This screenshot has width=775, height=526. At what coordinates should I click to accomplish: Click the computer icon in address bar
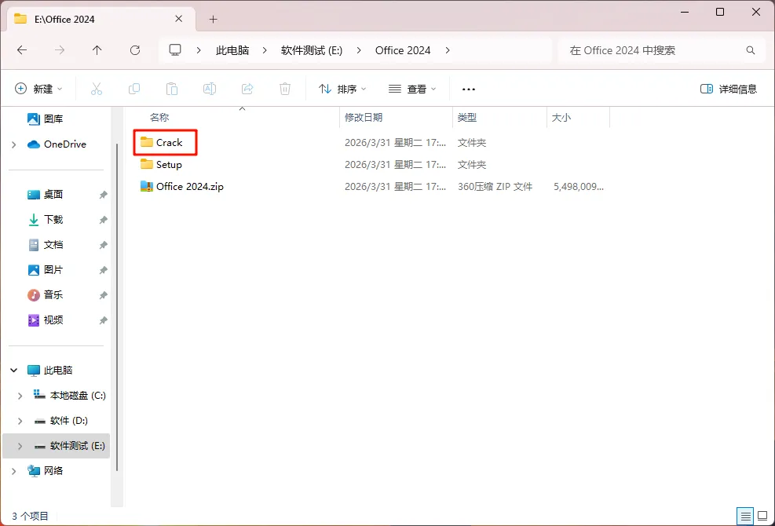pos(175,50)
